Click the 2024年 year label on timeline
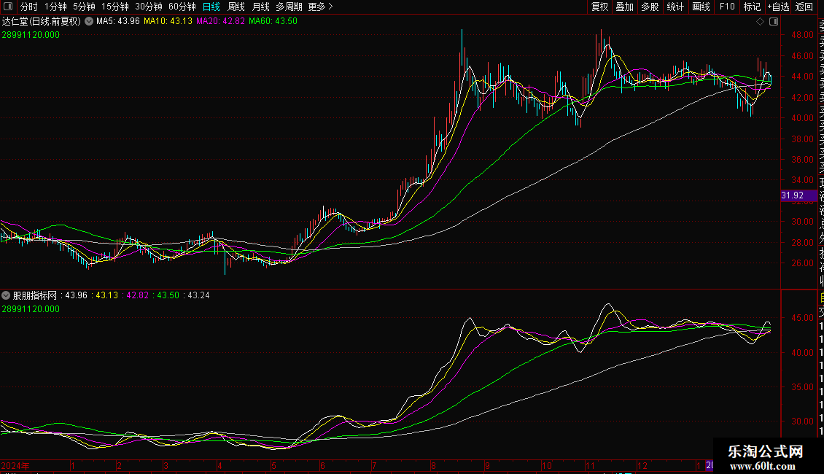 coord(15,465)
